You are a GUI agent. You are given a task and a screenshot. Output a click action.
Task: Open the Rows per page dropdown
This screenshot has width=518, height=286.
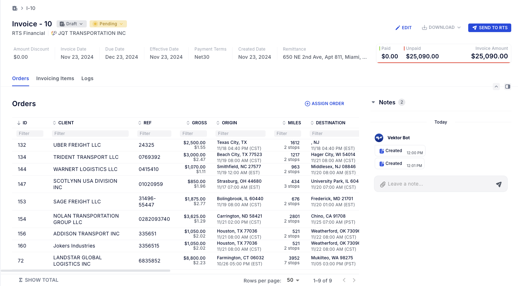tap(293, 280)
